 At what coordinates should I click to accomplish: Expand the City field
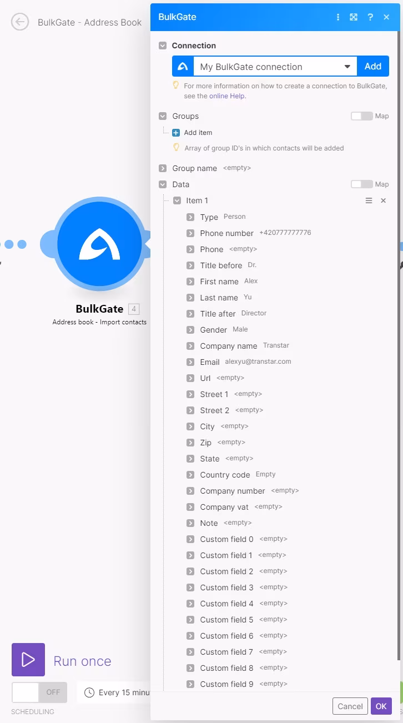point(190,426)
